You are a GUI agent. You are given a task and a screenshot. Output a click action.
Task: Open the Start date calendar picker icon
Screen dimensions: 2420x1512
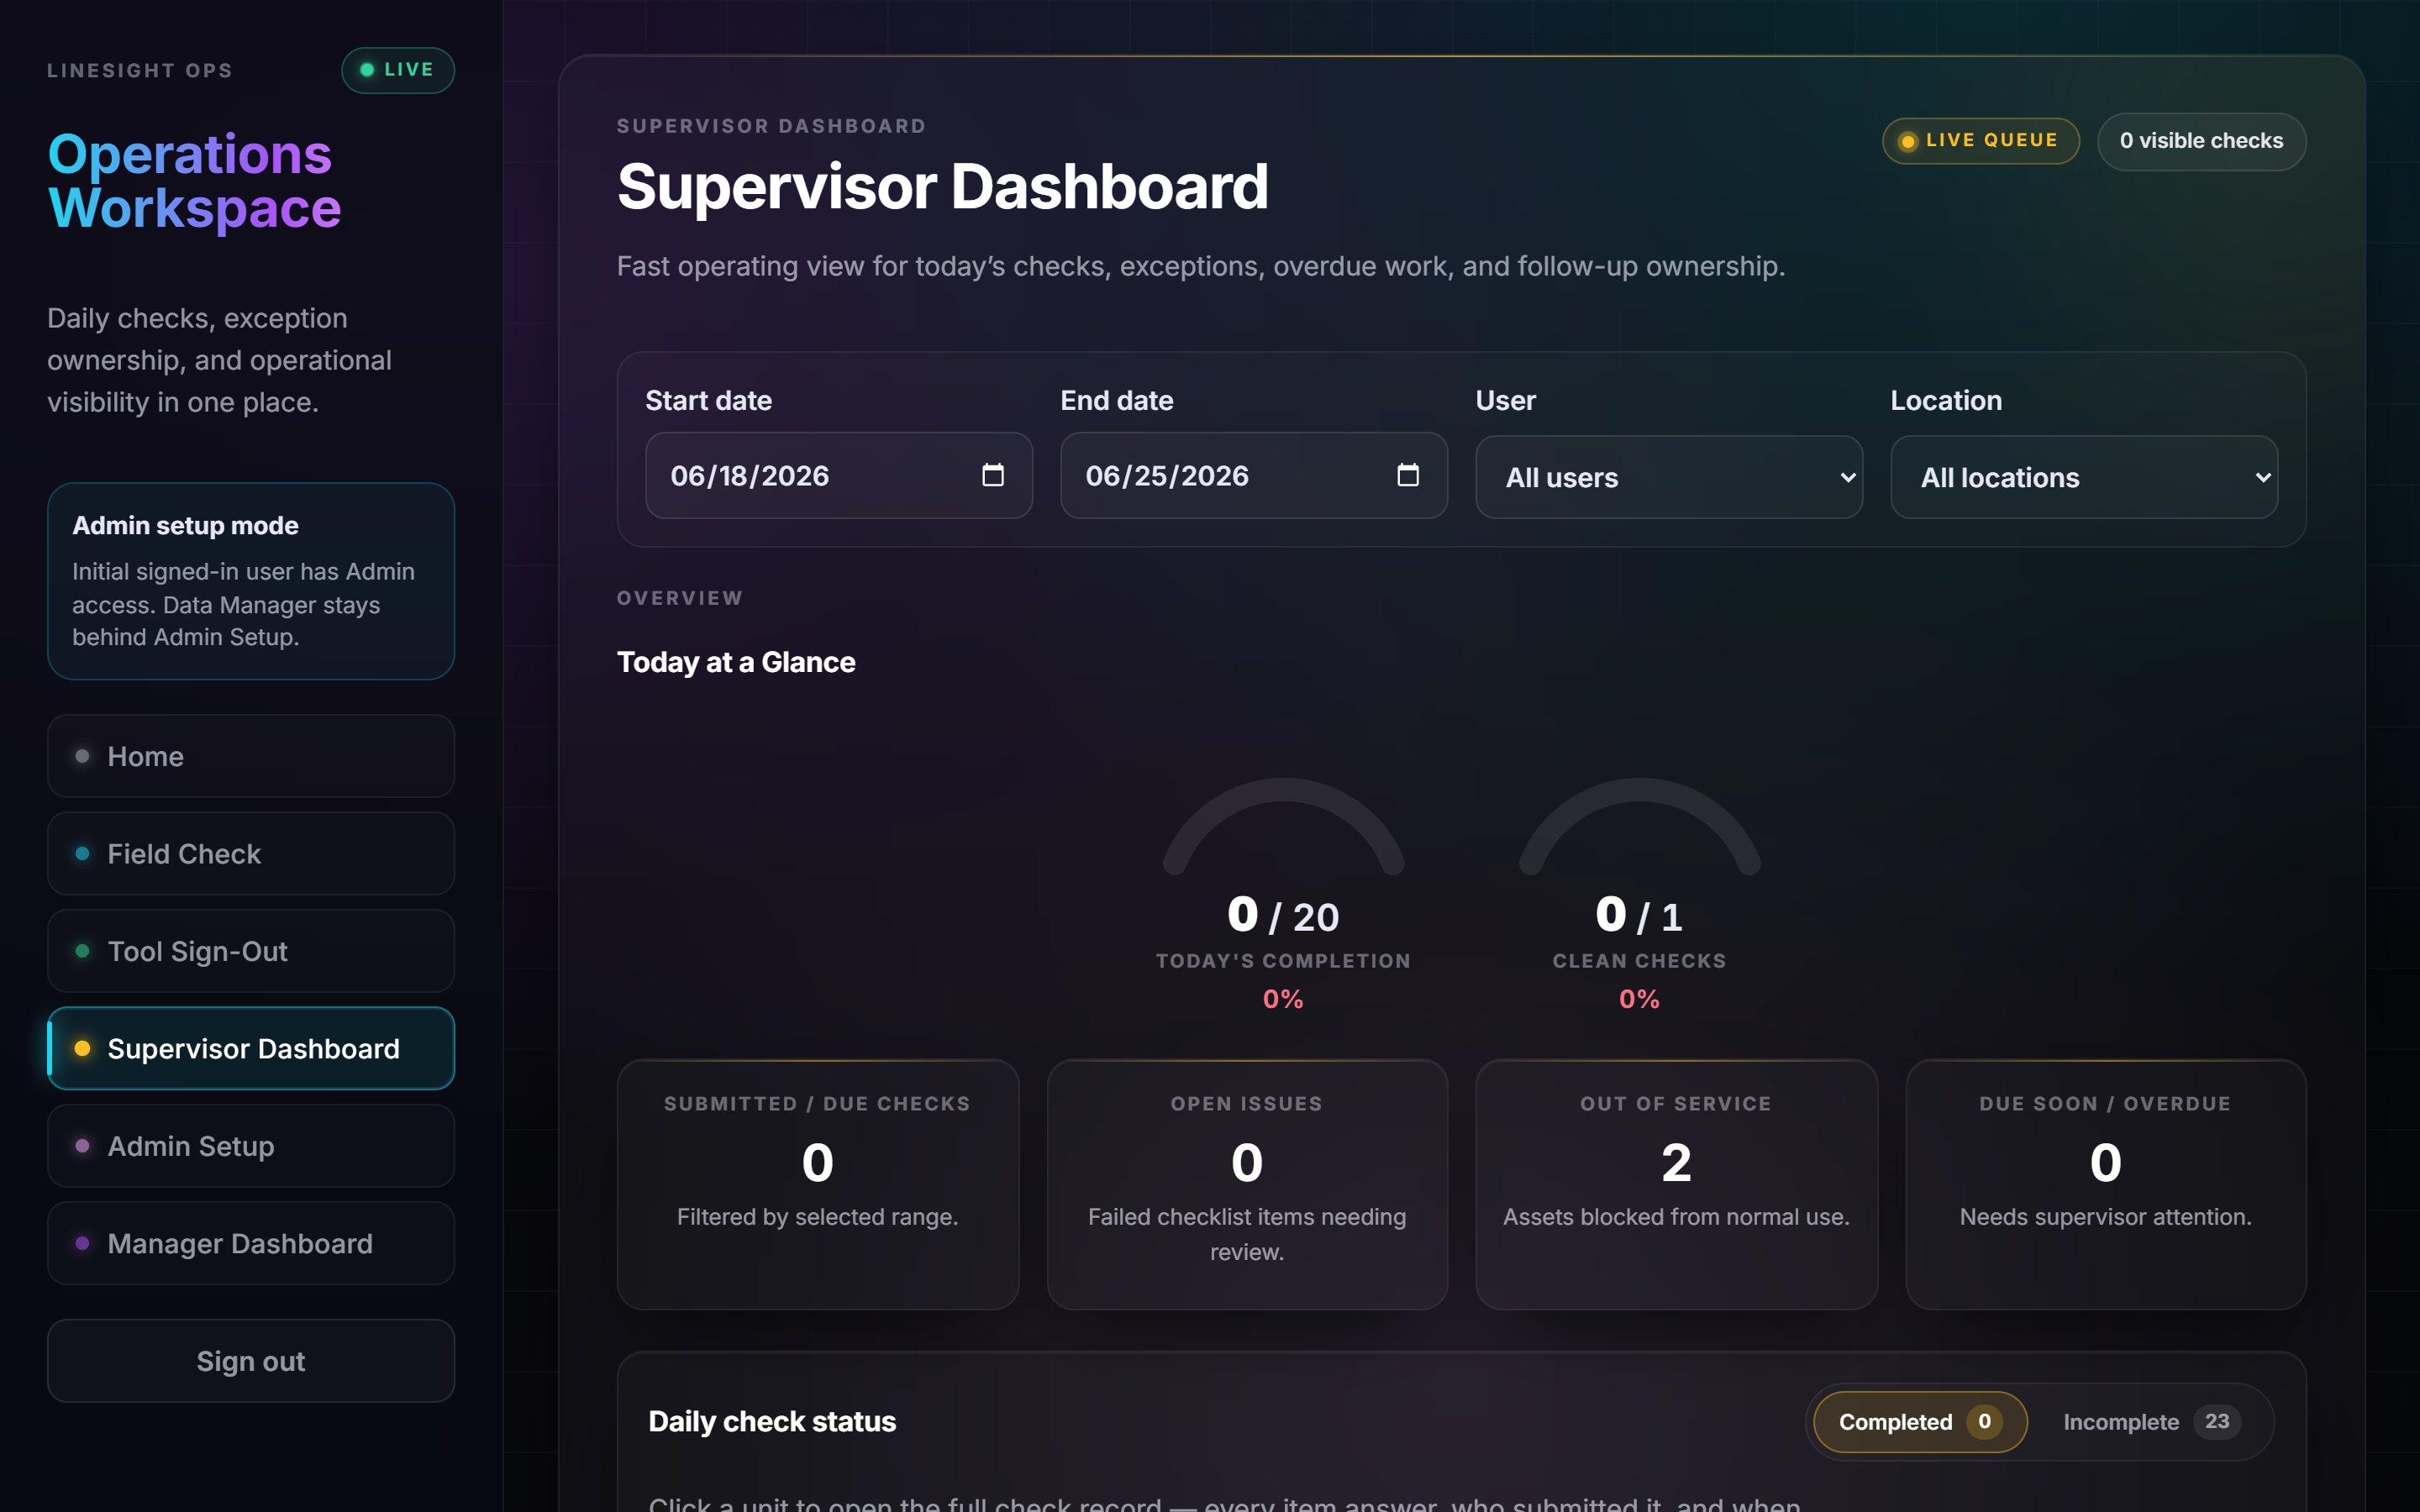click(x=992, y=475)
